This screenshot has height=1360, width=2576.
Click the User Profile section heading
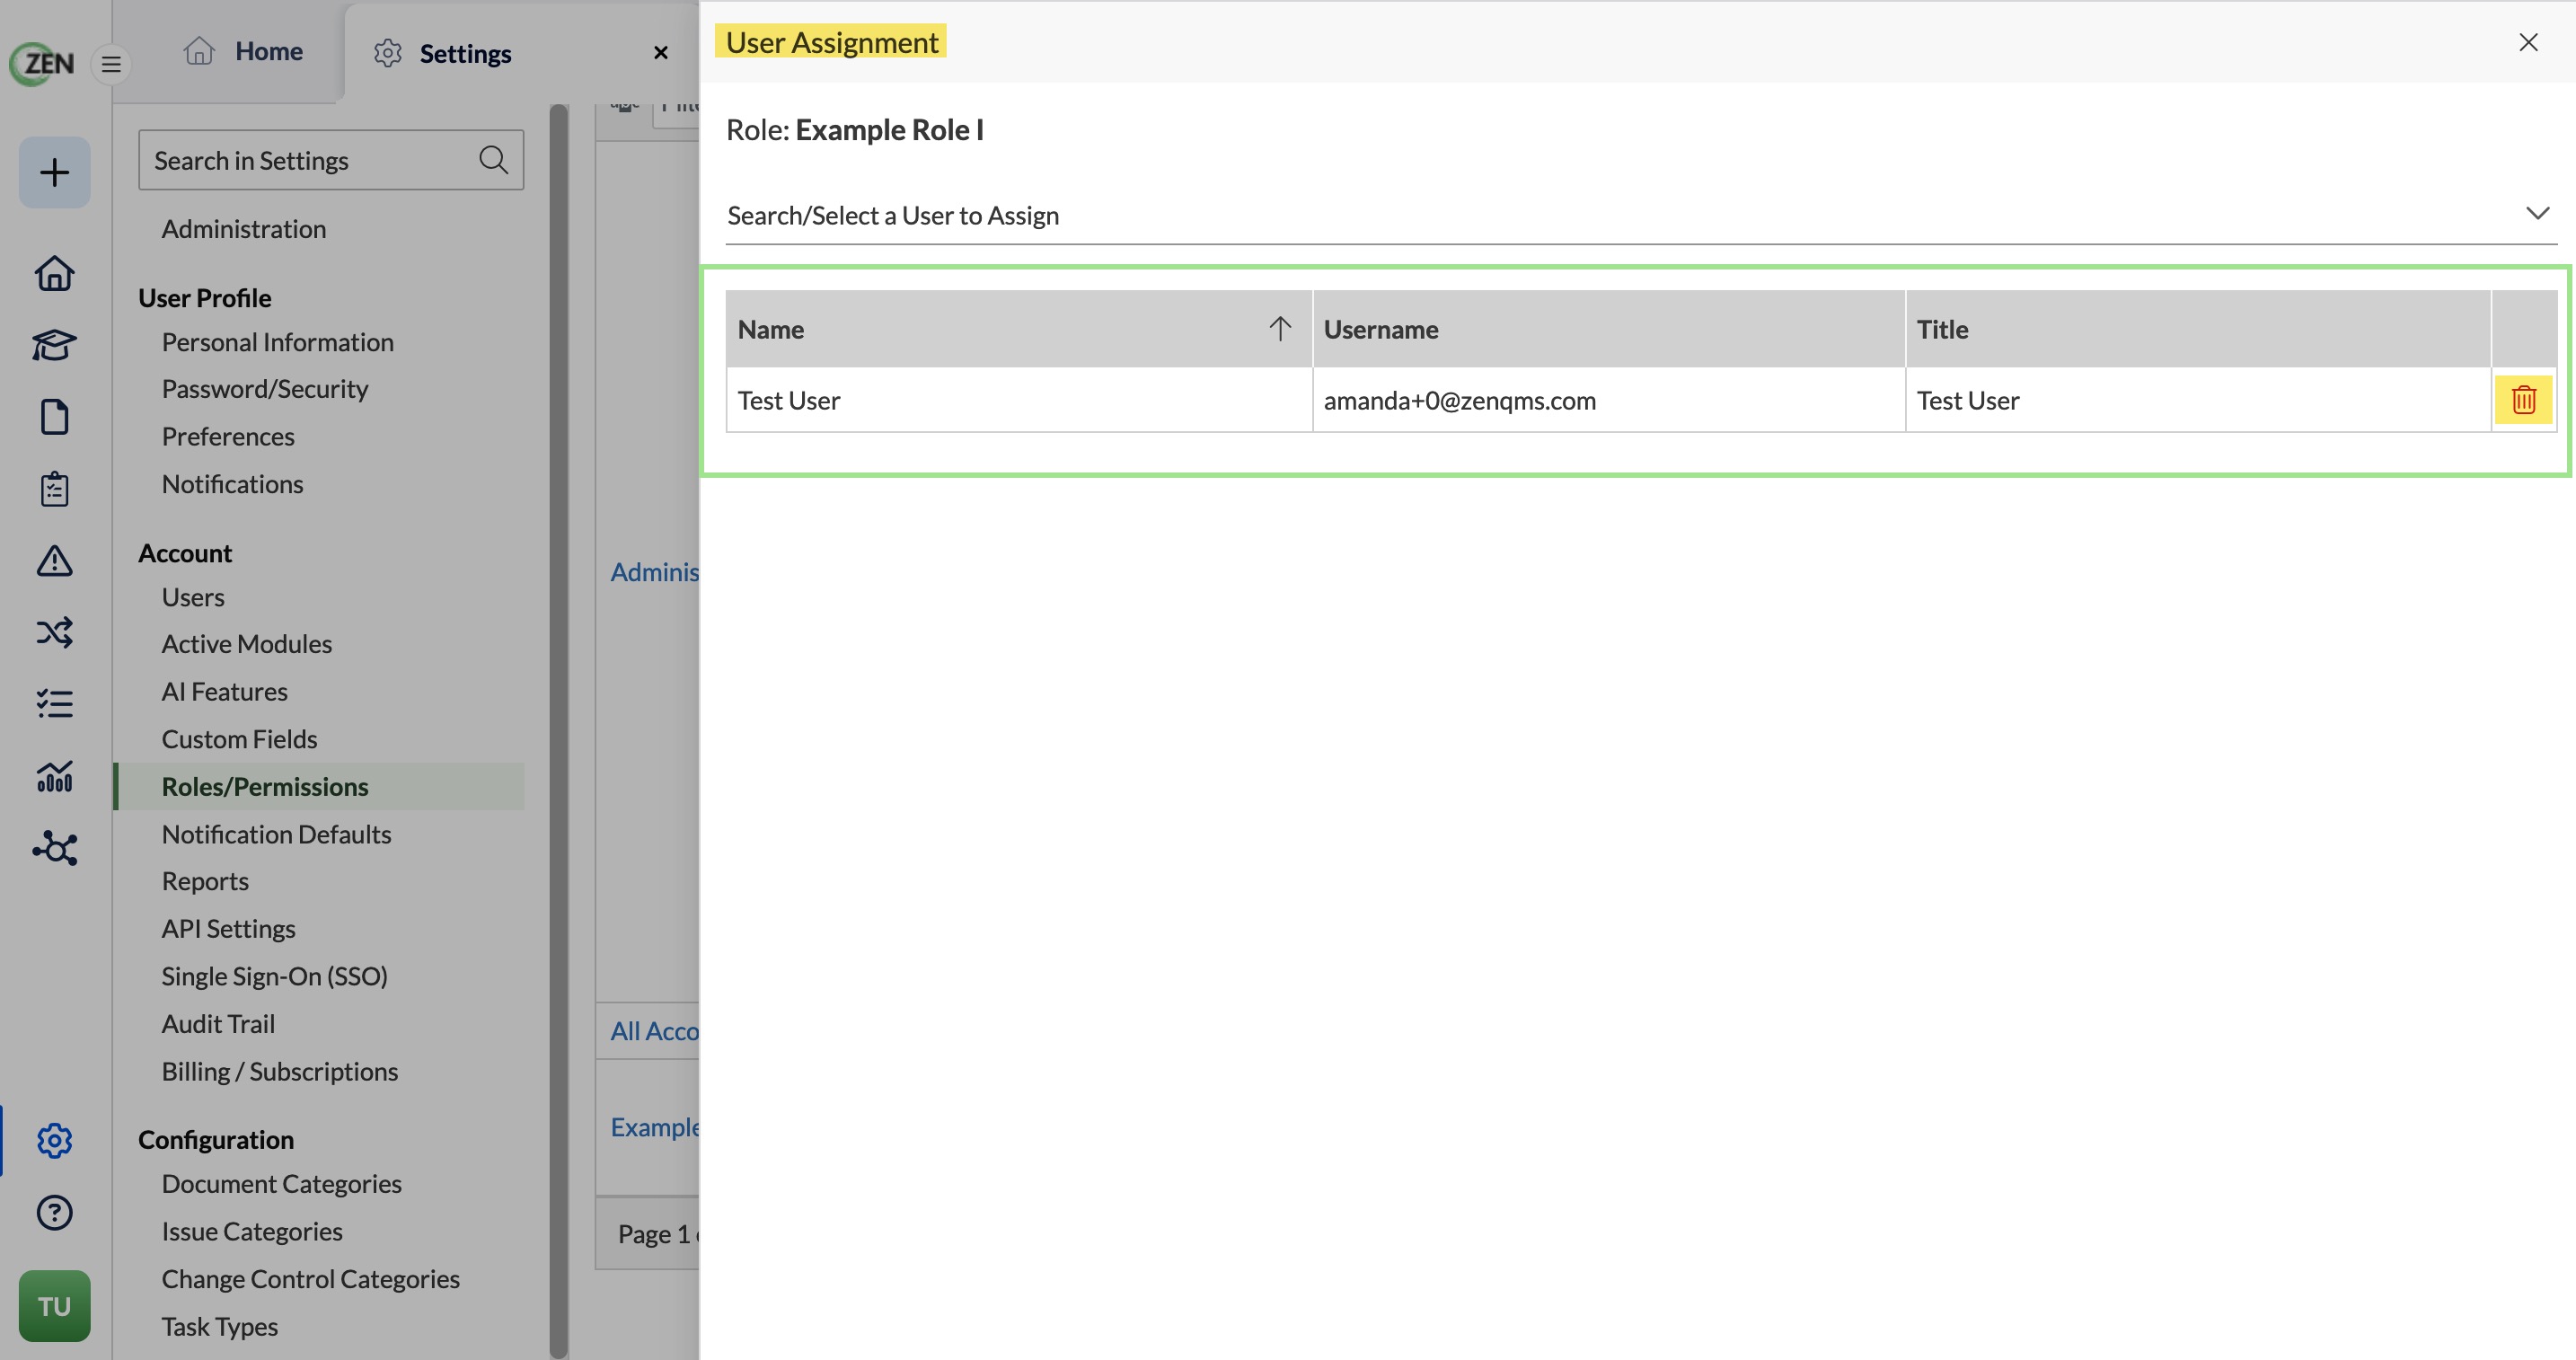[x=205, y=298]
